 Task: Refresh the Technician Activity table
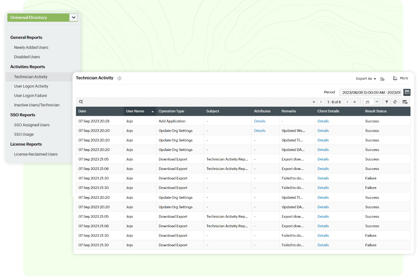coord(395,102)
